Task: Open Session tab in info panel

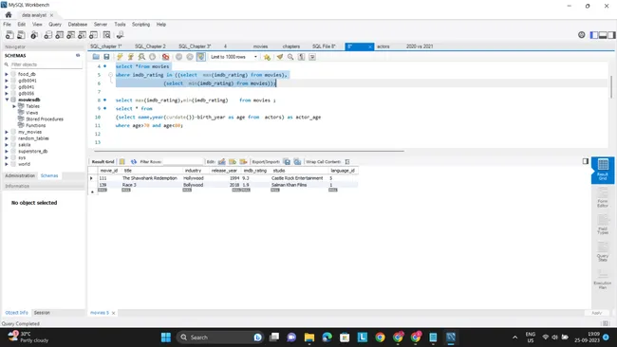Action: [42, 313]
